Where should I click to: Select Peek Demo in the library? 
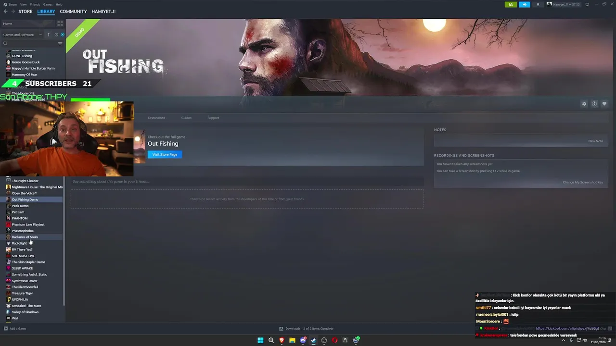(x=20, y=206)
